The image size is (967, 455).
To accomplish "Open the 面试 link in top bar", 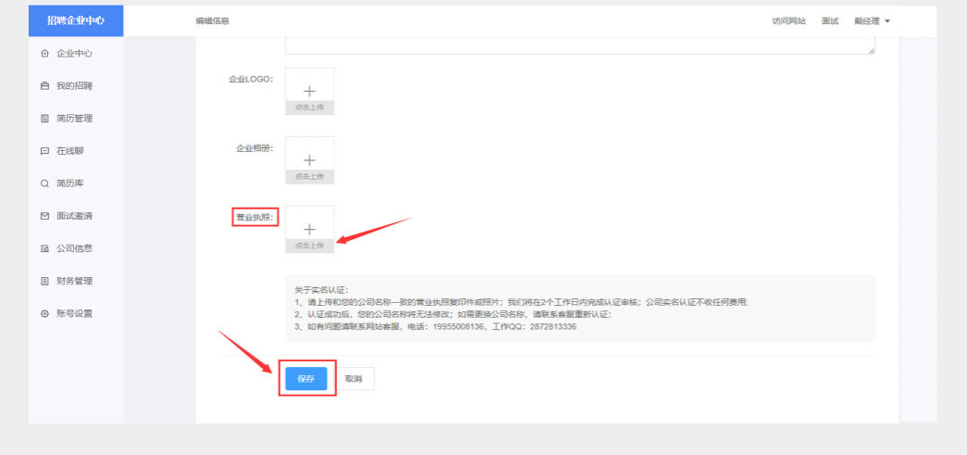I will (x=830, y=21).
